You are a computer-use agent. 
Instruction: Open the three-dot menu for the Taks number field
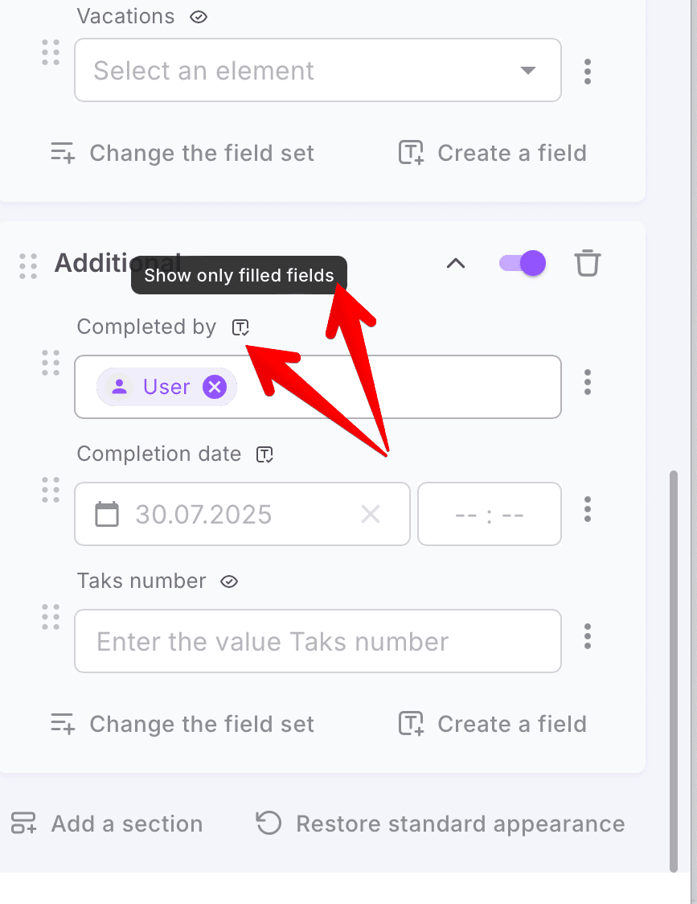pos(588,636)
